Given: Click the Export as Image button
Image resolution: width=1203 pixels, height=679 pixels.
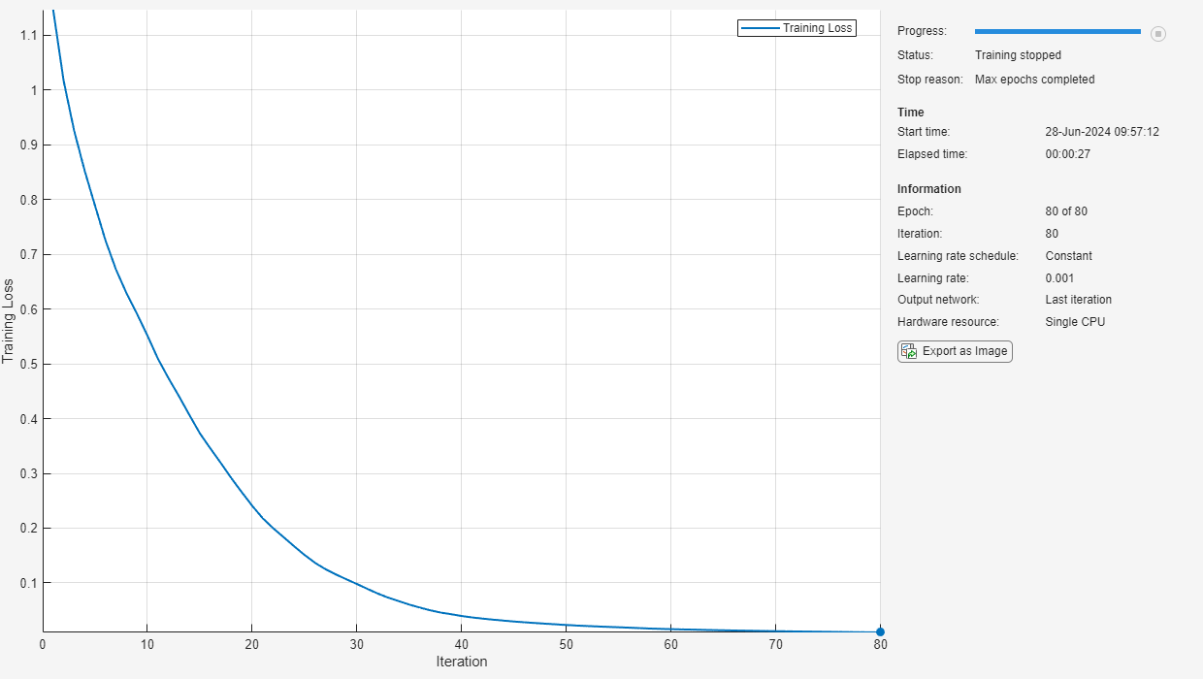Looking at the screenshot, I should pyautogui.click(x=955, y=351).
